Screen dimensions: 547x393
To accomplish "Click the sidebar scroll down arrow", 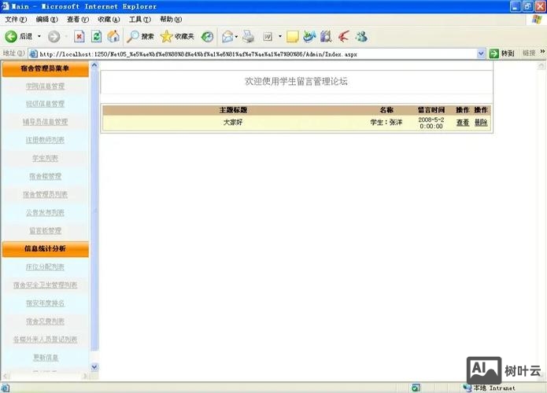I will click(x=94, y=366).
